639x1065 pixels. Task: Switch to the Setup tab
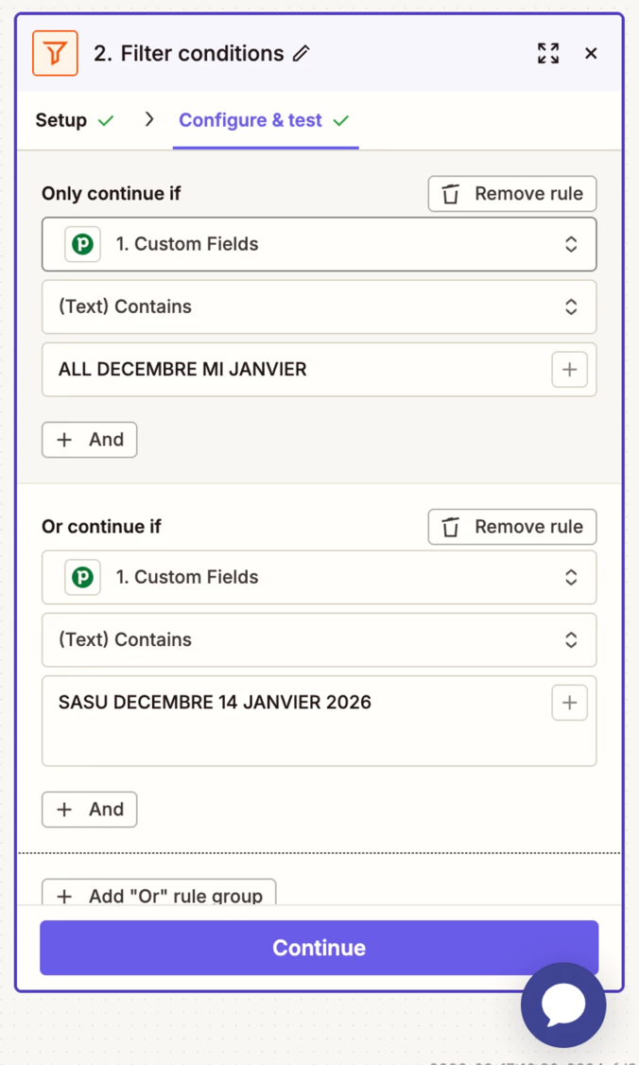click(x=74, y=120)
